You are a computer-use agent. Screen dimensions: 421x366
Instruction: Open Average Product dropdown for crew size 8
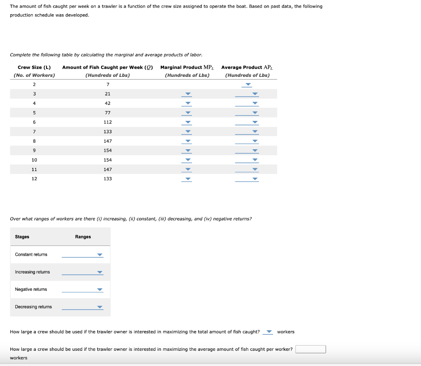[x=247, y=141]
